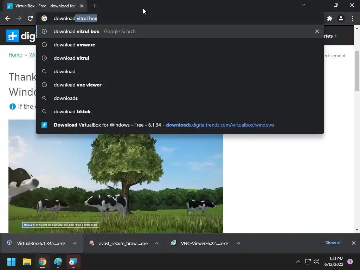Close the VirtualBox browser tab

82,6
